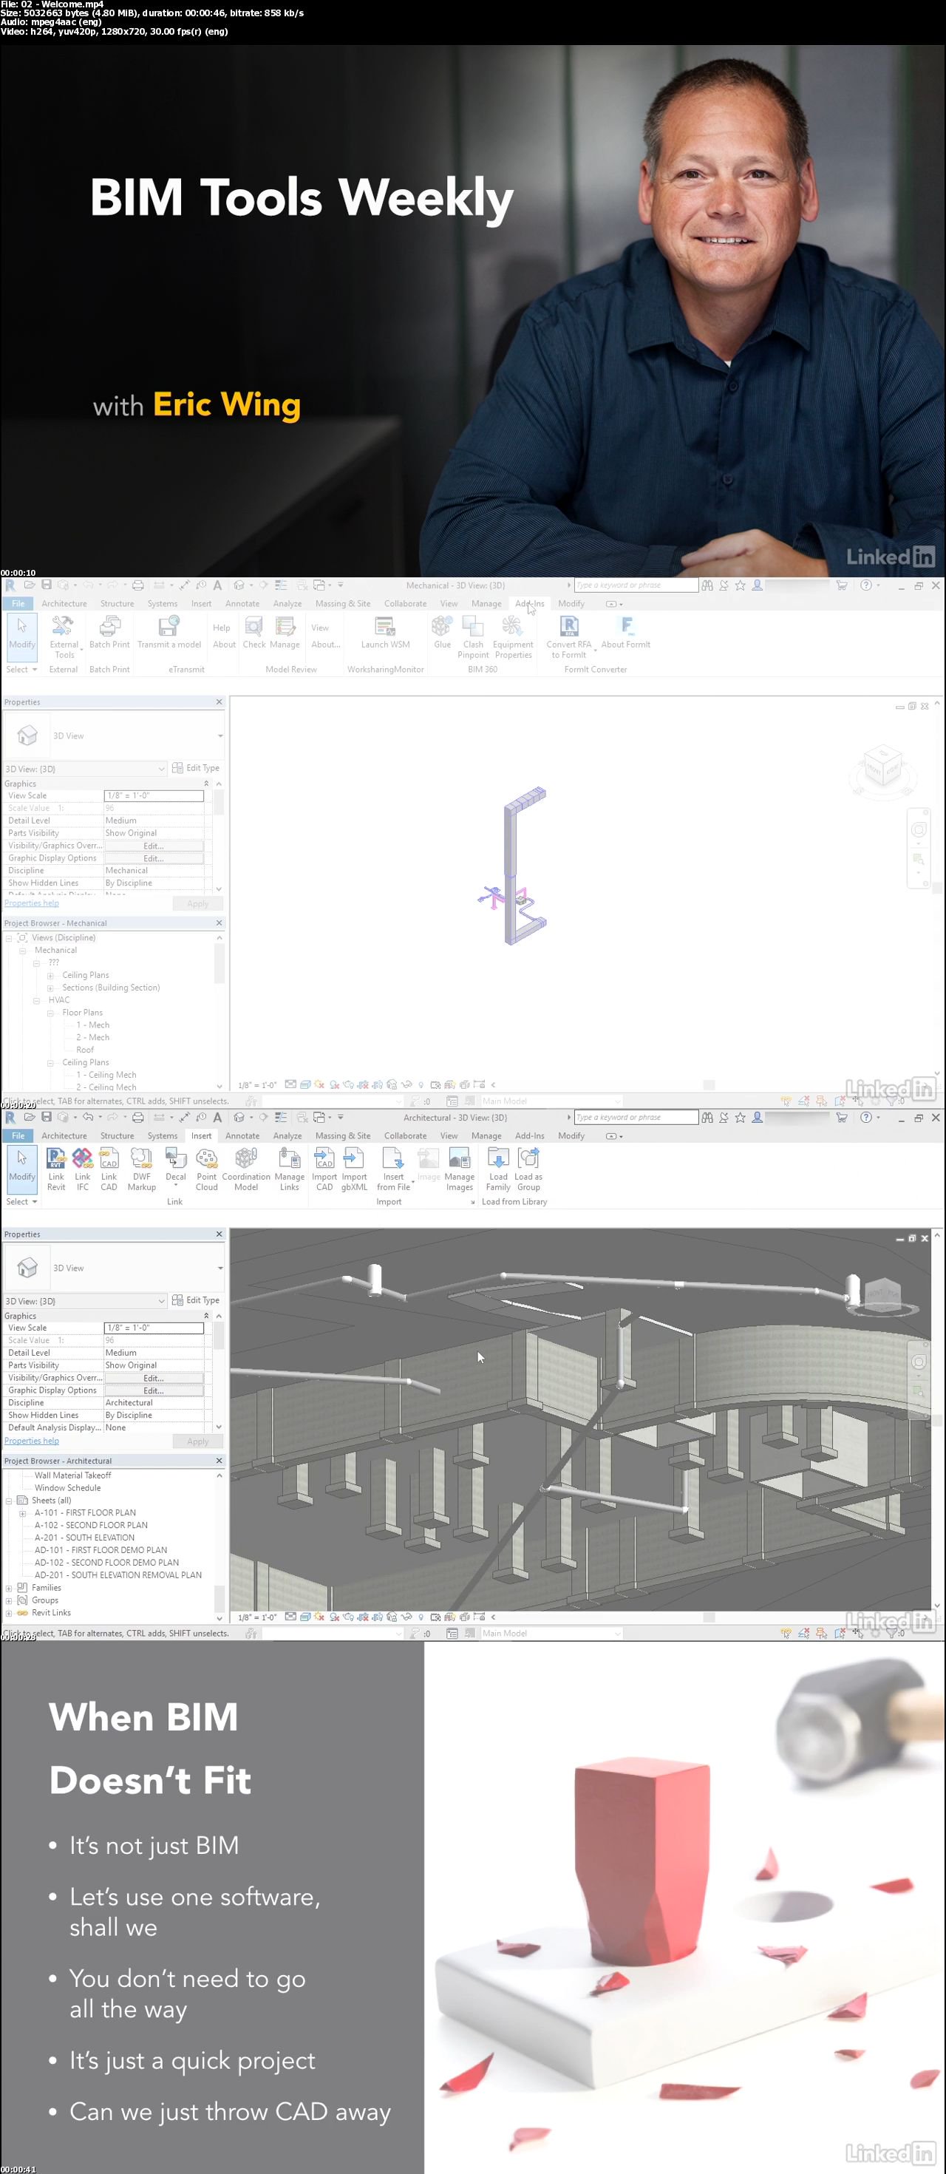Open Import panel dialog launcher arrow
Screen dimensions: 946x2174
click(x=472, y=1203)
